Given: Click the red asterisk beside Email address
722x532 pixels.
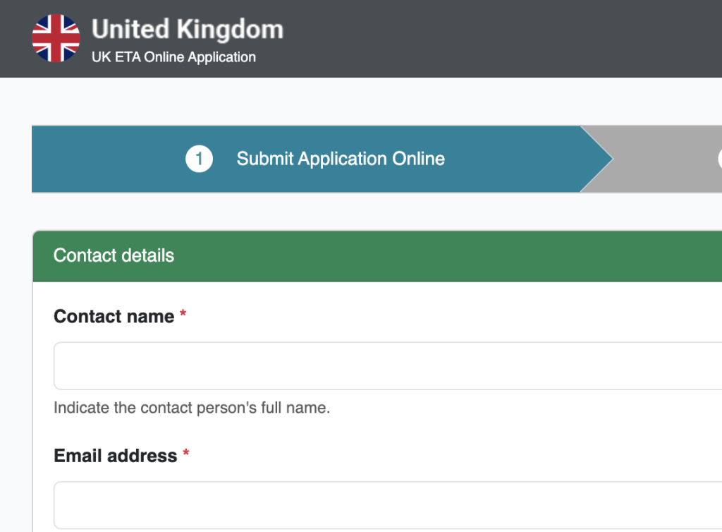Looking at the screenshot, I should (x=186, y=456).
